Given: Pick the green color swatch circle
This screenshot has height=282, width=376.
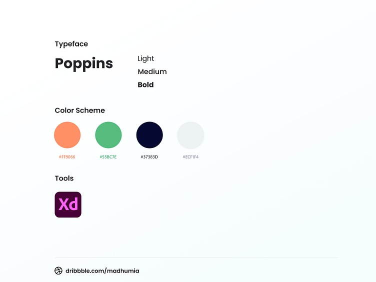Looking at the screenshot, I should click(108, 135).
